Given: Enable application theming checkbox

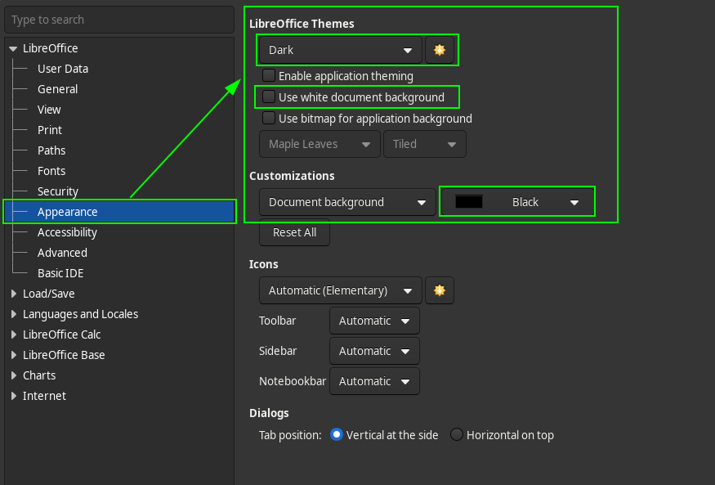Looking at the screenshot, I should click(269, 76).
